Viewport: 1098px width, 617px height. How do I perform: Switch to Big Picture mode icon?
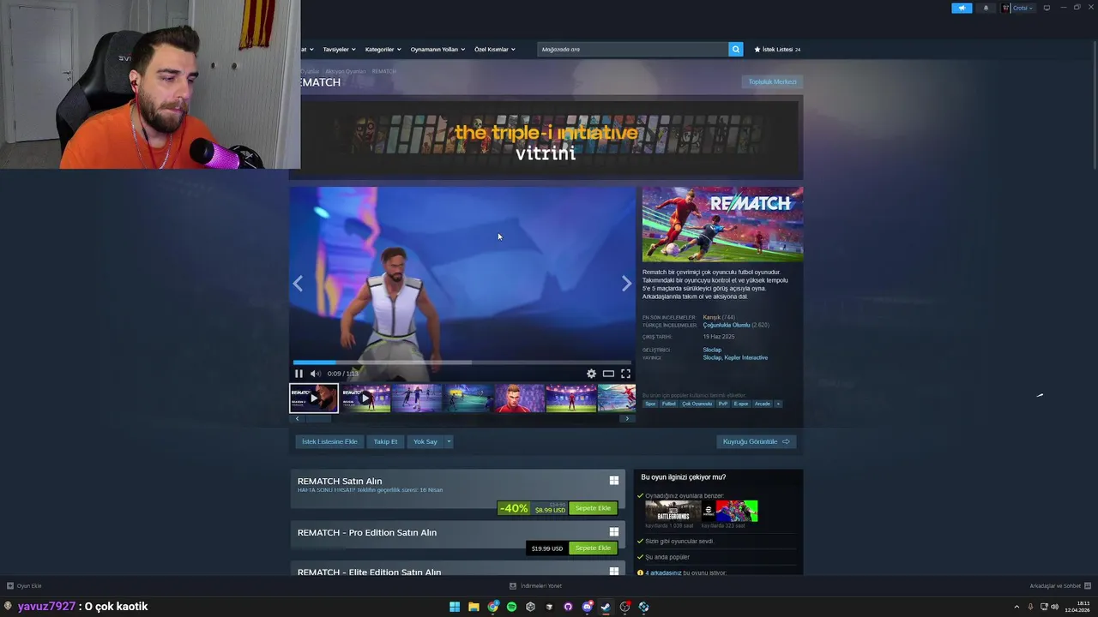pos(1047,8)
